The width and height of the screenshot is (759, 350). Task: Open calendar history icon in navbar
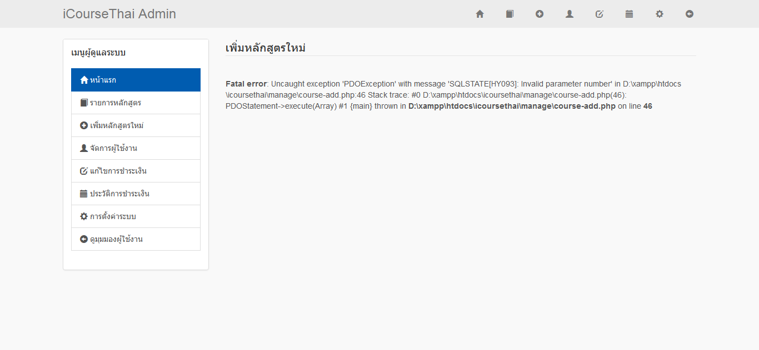click(x=630, y=14)
